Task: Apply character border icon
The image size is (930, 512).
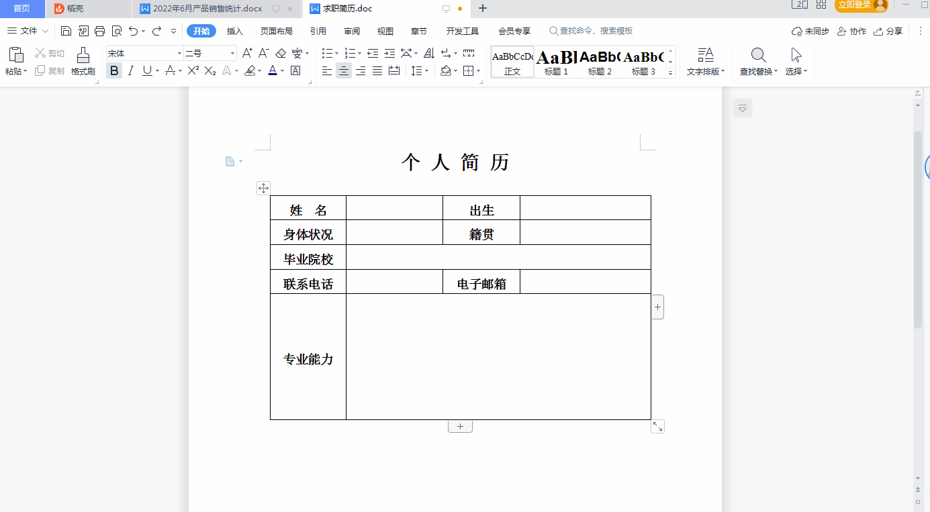Action: 295,70
